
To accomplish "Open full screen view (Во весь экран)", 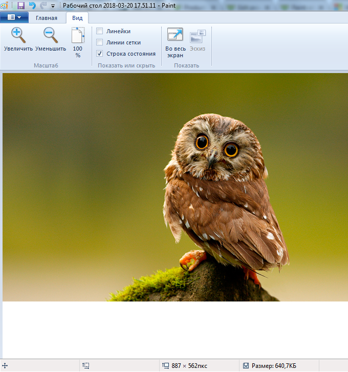I will pos(175,36).
